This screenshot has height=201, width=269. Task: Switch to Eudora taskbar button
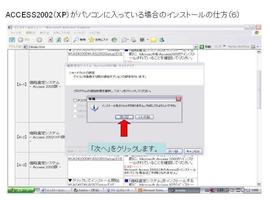[86, 190]
